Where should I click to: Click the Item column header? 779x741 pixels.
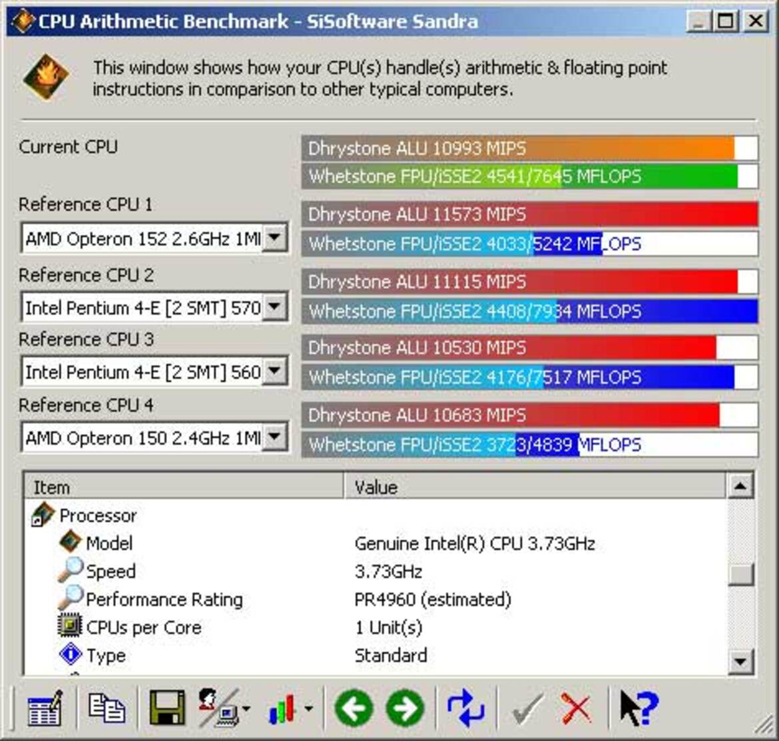(x=184, y=487)
